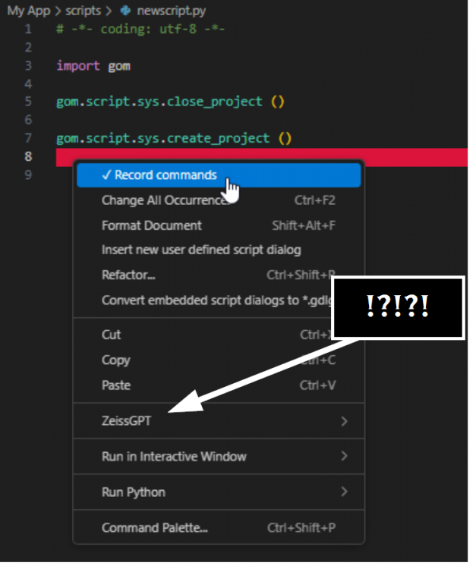The width and height of the screenshot is (476, 569).
Task: Click the scripts breadcrumb folder
Action: pyautogui.click(x=84, y=11)
